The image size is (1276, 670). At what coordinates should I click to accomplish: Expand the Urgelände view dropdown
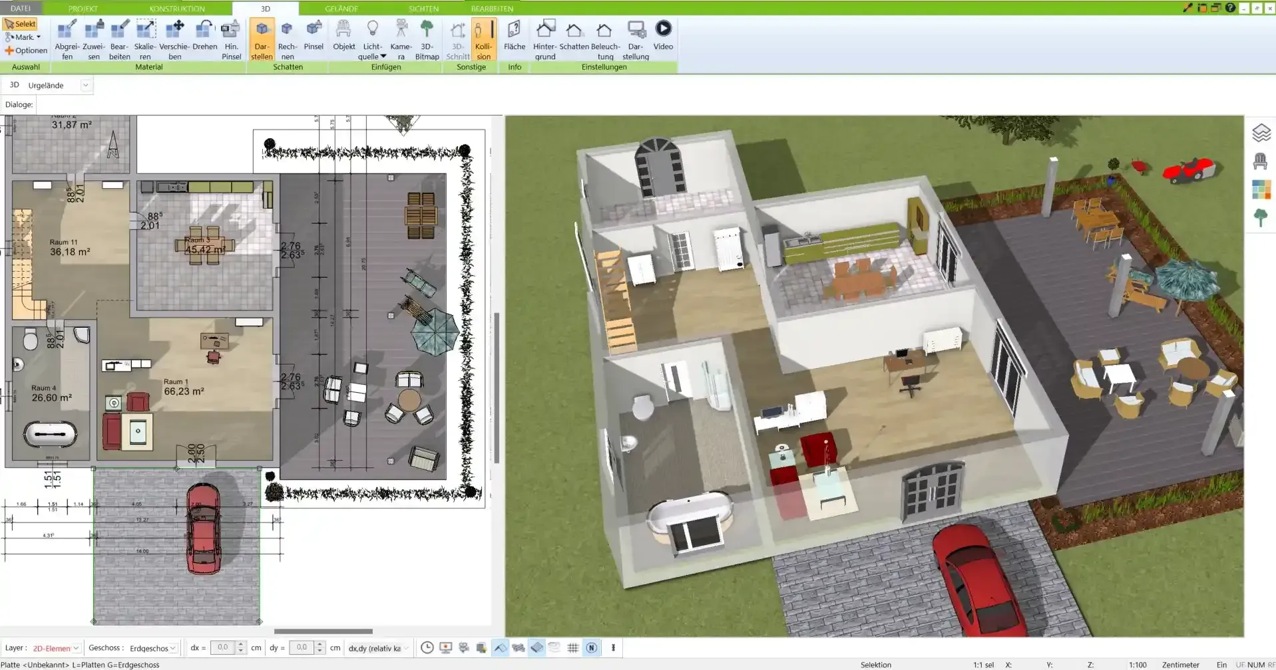[x=85, y=85]
